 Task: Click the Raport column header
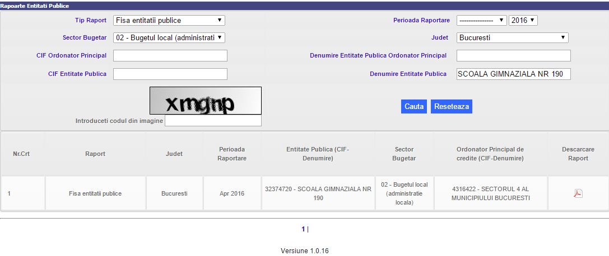(x=95, y=154)
